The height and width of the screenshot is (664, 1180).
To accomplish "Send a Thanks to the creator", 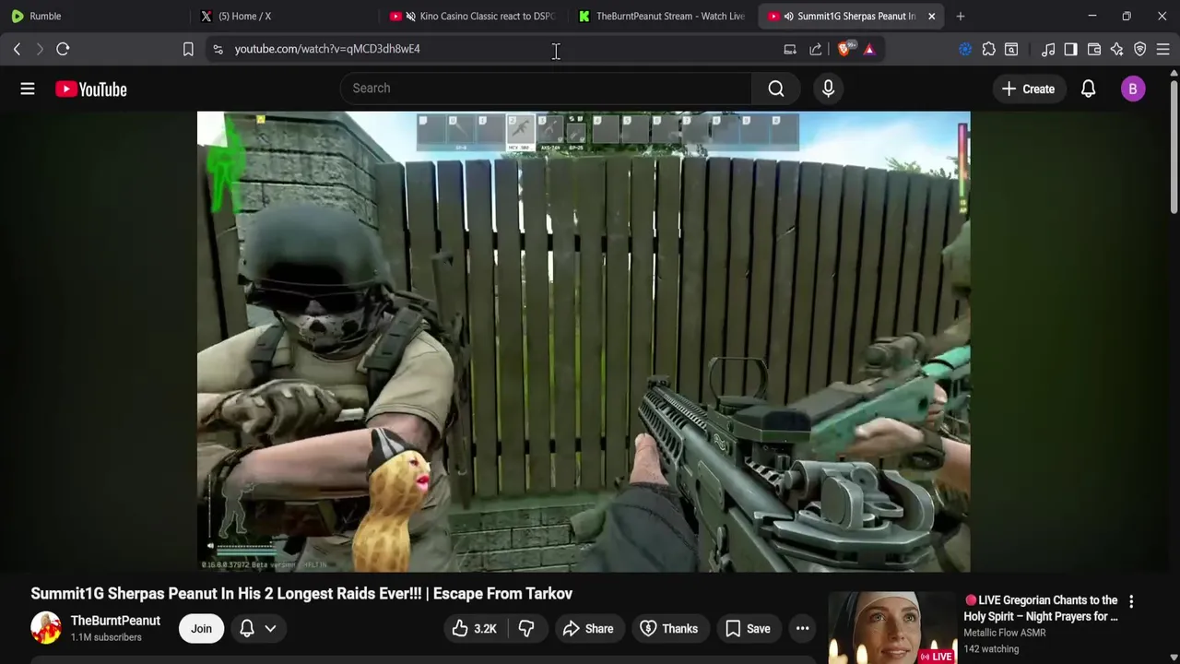I will [668, 629].
